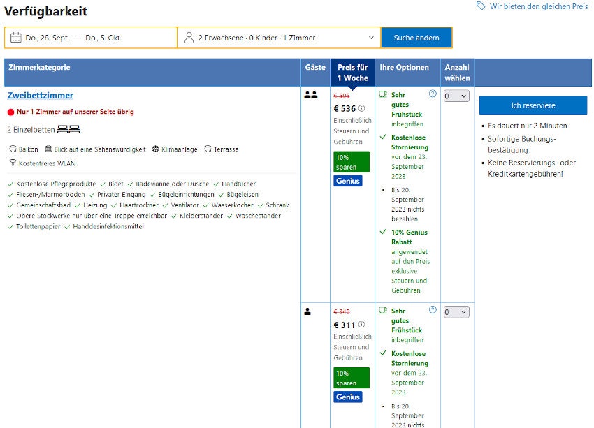The image size is (594, 428).
Task: Click the info icon next to € 311
Action: tap(362, 325)
